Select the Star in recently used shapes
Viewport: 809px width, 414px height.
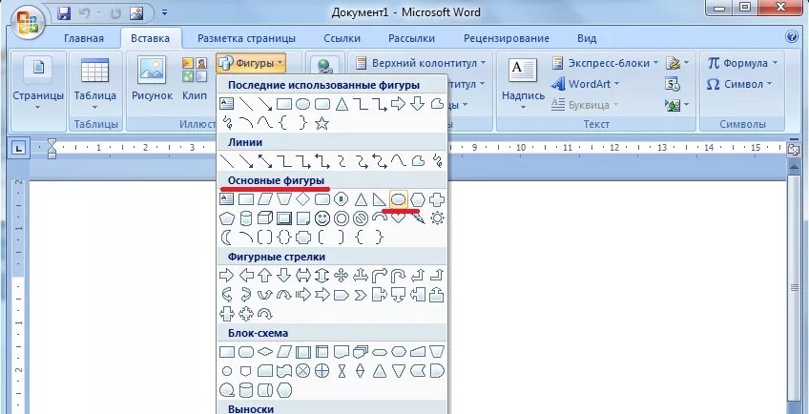click(322, 123)
